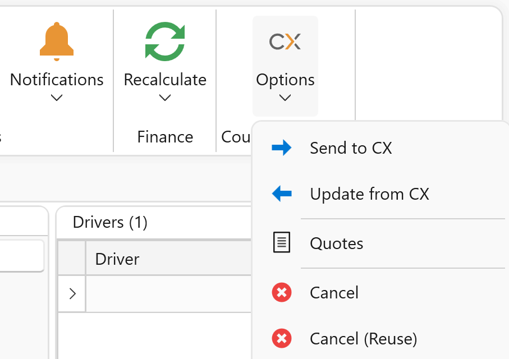
Task: Open the Notifications dropdown chevron
Action: tap(57, 98)
